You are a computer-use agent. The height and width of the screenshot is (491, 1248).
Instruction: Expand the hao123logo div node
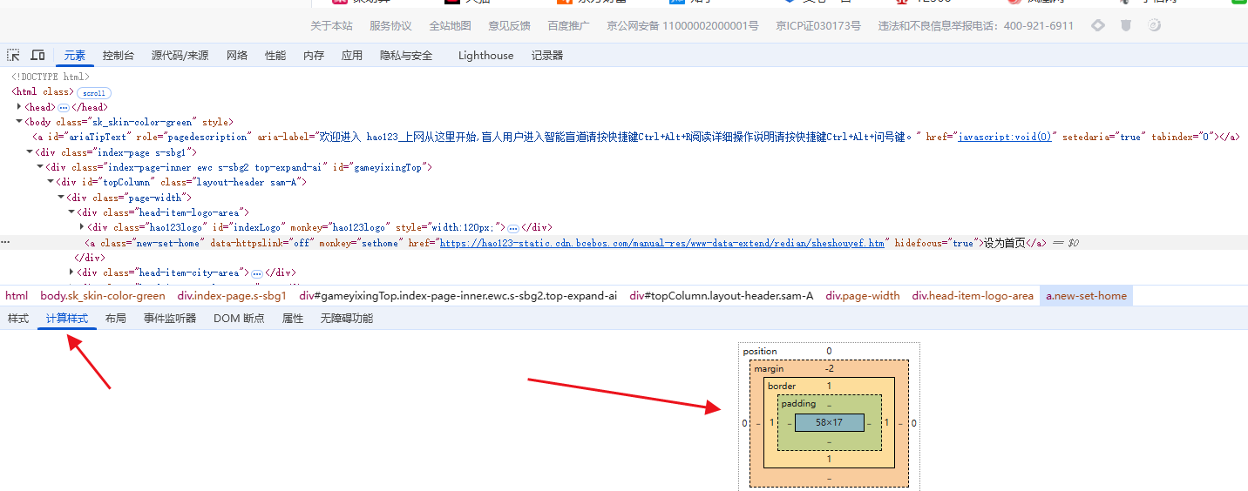(x=82, y=227)
